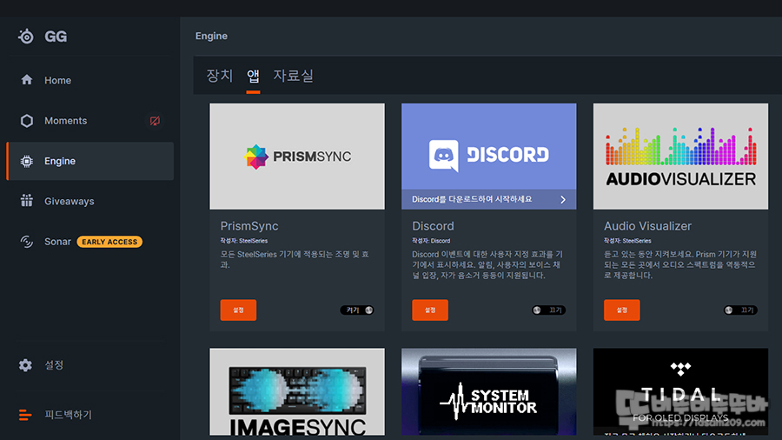
Task: Switch to the 앱 tab
Action: (253, 76)
